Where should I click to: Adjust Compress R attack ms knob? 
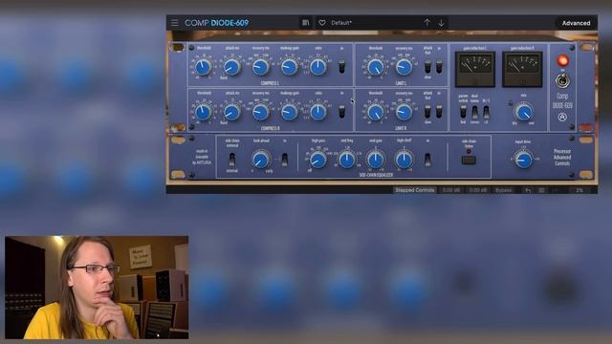[231, 113]
